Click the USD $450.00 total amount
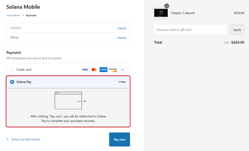 point(234,43)
